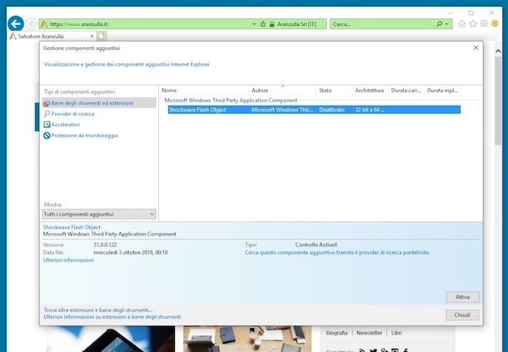Select the Shockwave Flash Object row

click(314, 110)
